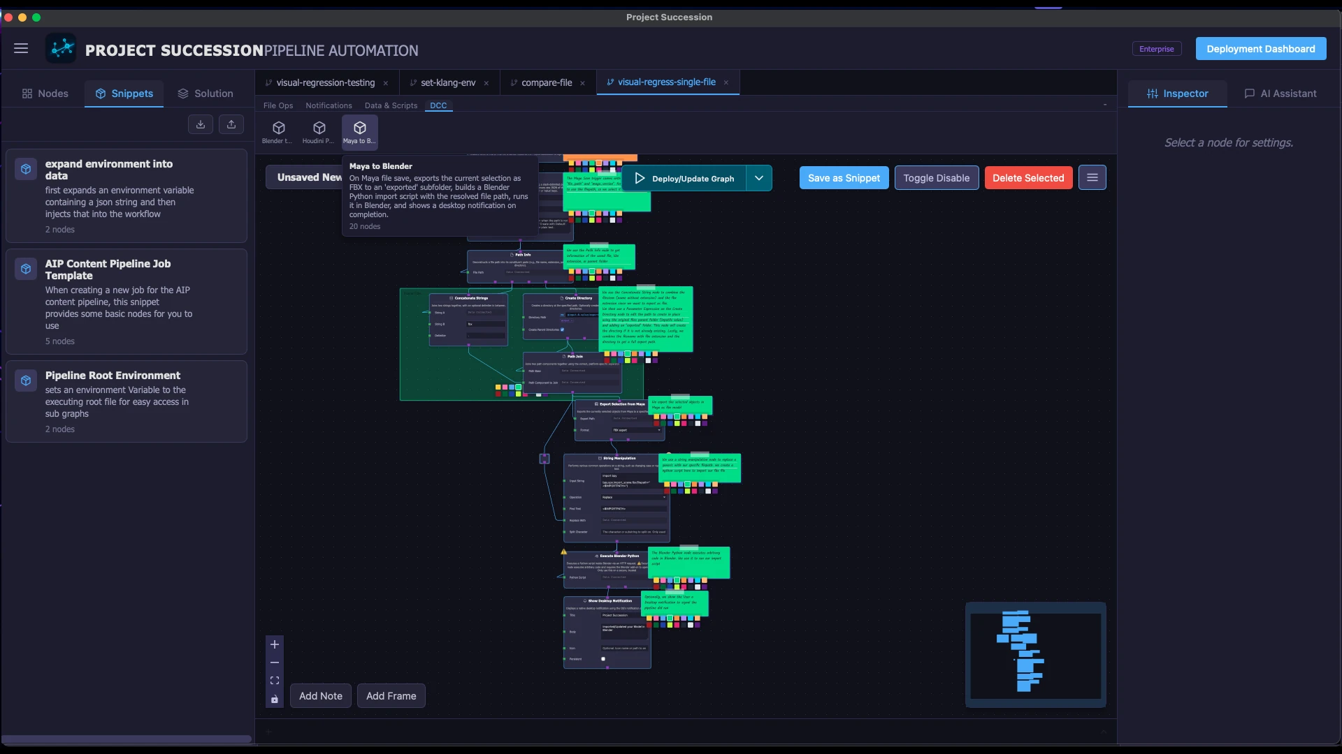The width and height of the screenshot is (1342, 754).
Task: Zoom out on the graph canvas
Action: pyautogui.click(x=275, y=663)
